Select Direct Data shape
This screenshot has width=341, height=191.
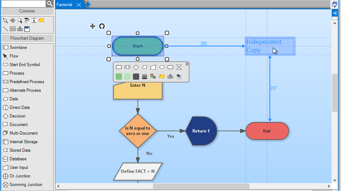pyautogui.click(x=27, y=107)
